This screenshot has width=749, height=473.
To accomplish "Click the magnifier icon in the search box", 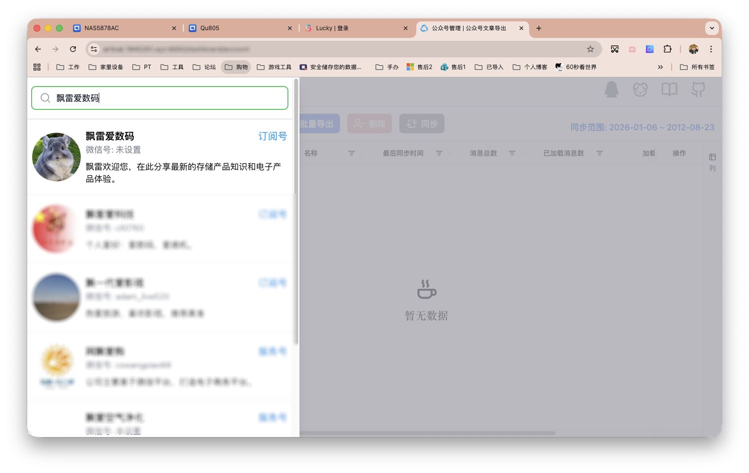I will 45,98.
